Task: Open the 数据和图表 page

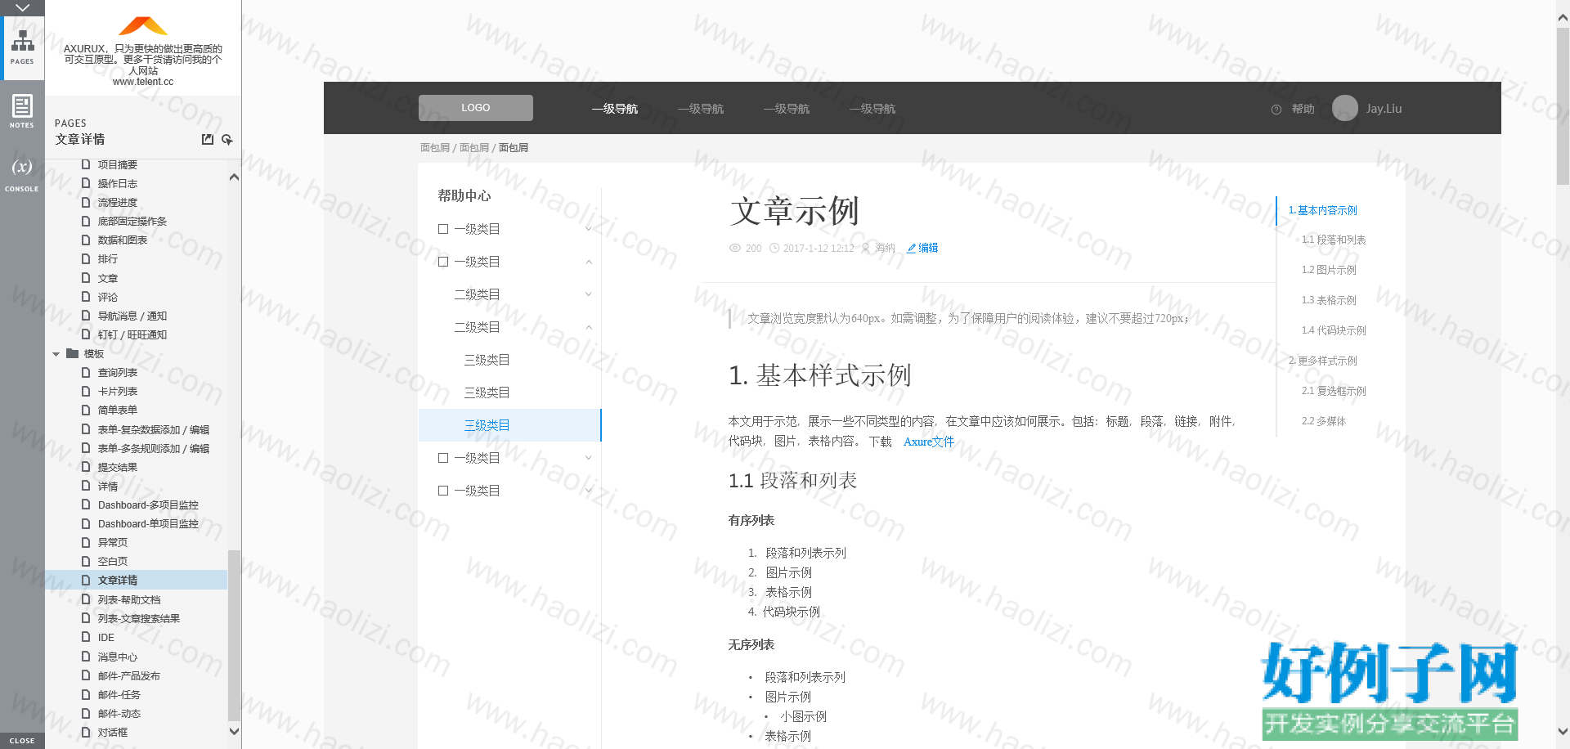Action: click(x=123, y=240)
